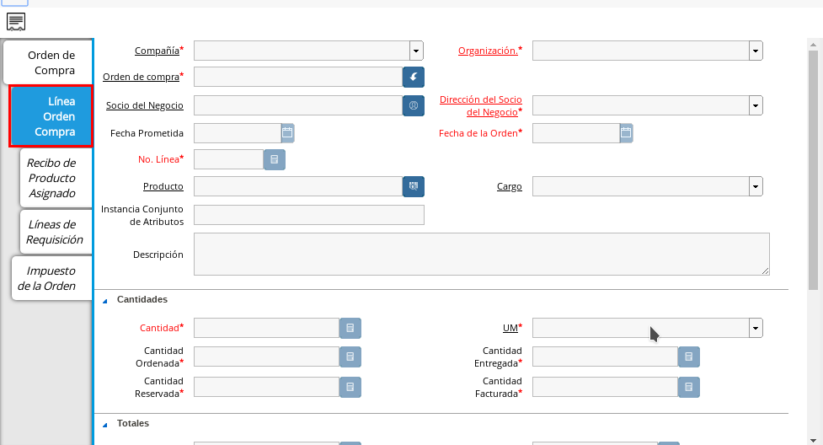Click the Socio del Negocio label link

point(145,105)
